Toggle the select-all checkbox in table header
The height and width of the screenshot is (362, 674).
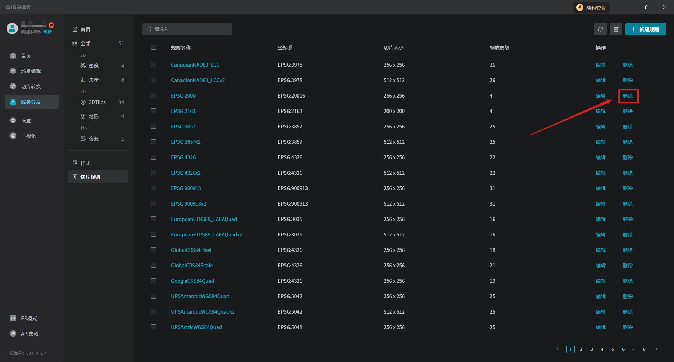[153, 47]
